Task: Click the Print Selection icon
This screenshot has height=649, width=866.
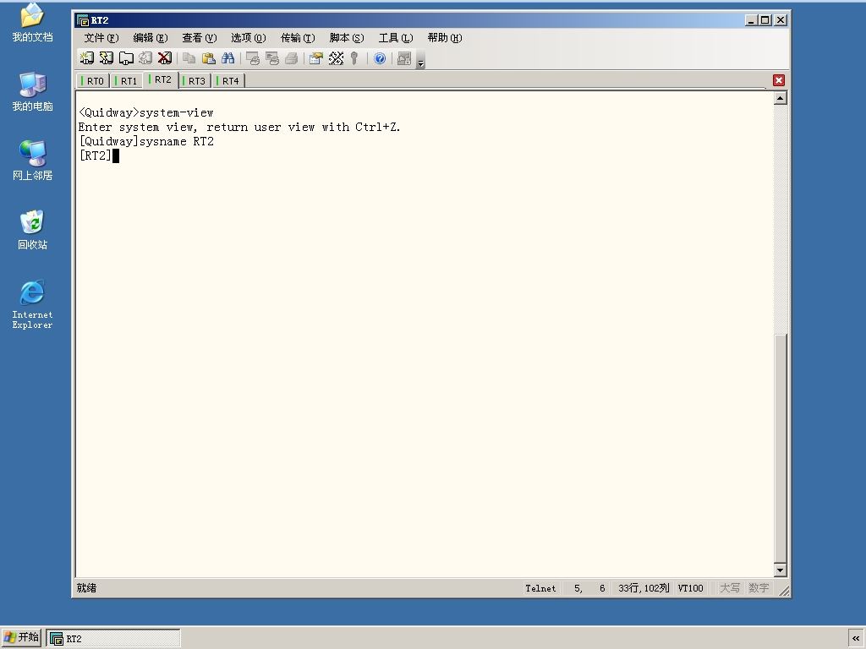Action: pos(271,58)
